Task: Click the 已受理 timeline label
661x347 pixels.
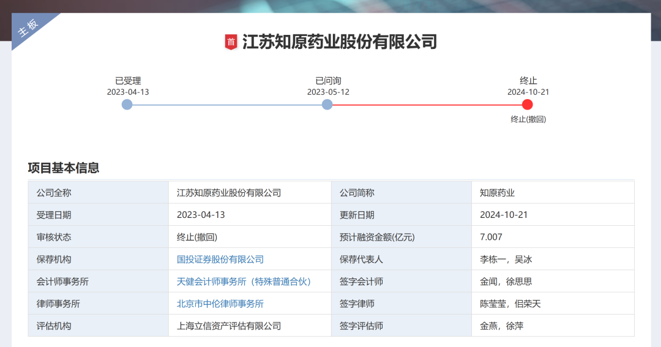Action: (128, 81)
